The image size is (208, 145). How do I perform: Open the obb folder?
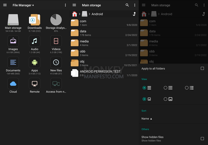104,53
